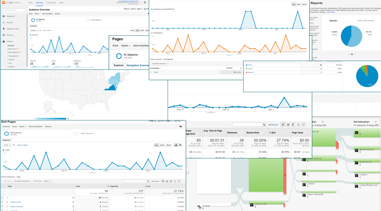381x211 pixels.
Task: Open advanced filter link in Exit Pages
Action: [155, 181]
